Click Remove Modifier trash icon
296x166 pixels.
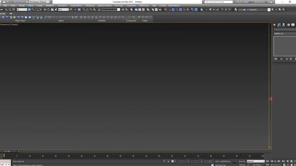pyautogui.click(x=291, y=59)
